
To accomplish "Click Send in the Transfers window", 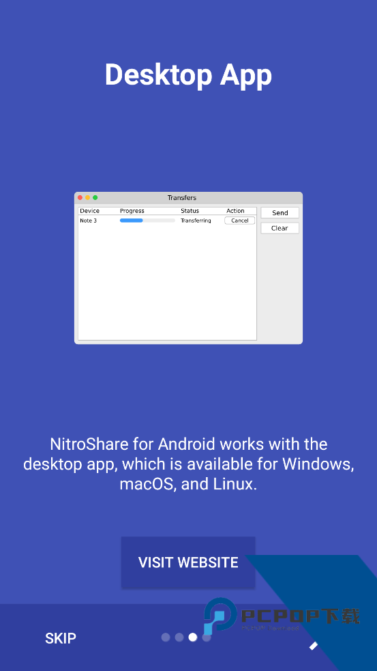I will point(280,213).
